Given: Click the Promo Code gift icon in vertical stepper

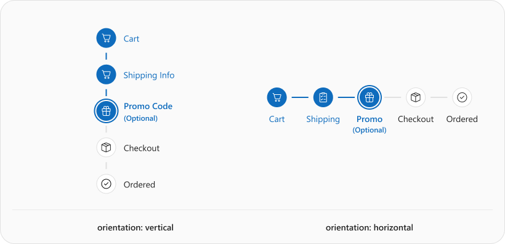Looking at the screenshot, I should click(x=106, y=111).
